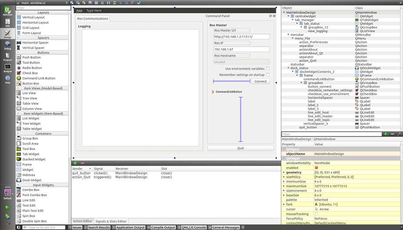Apply Lay Out Horizontally from toolbar
Screen dimensions: 403x230
coord(96,3)
